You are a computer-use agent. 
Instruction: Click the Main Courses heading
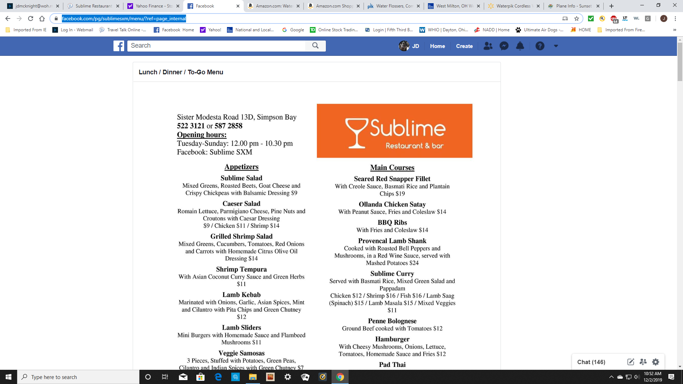(392, 167)
